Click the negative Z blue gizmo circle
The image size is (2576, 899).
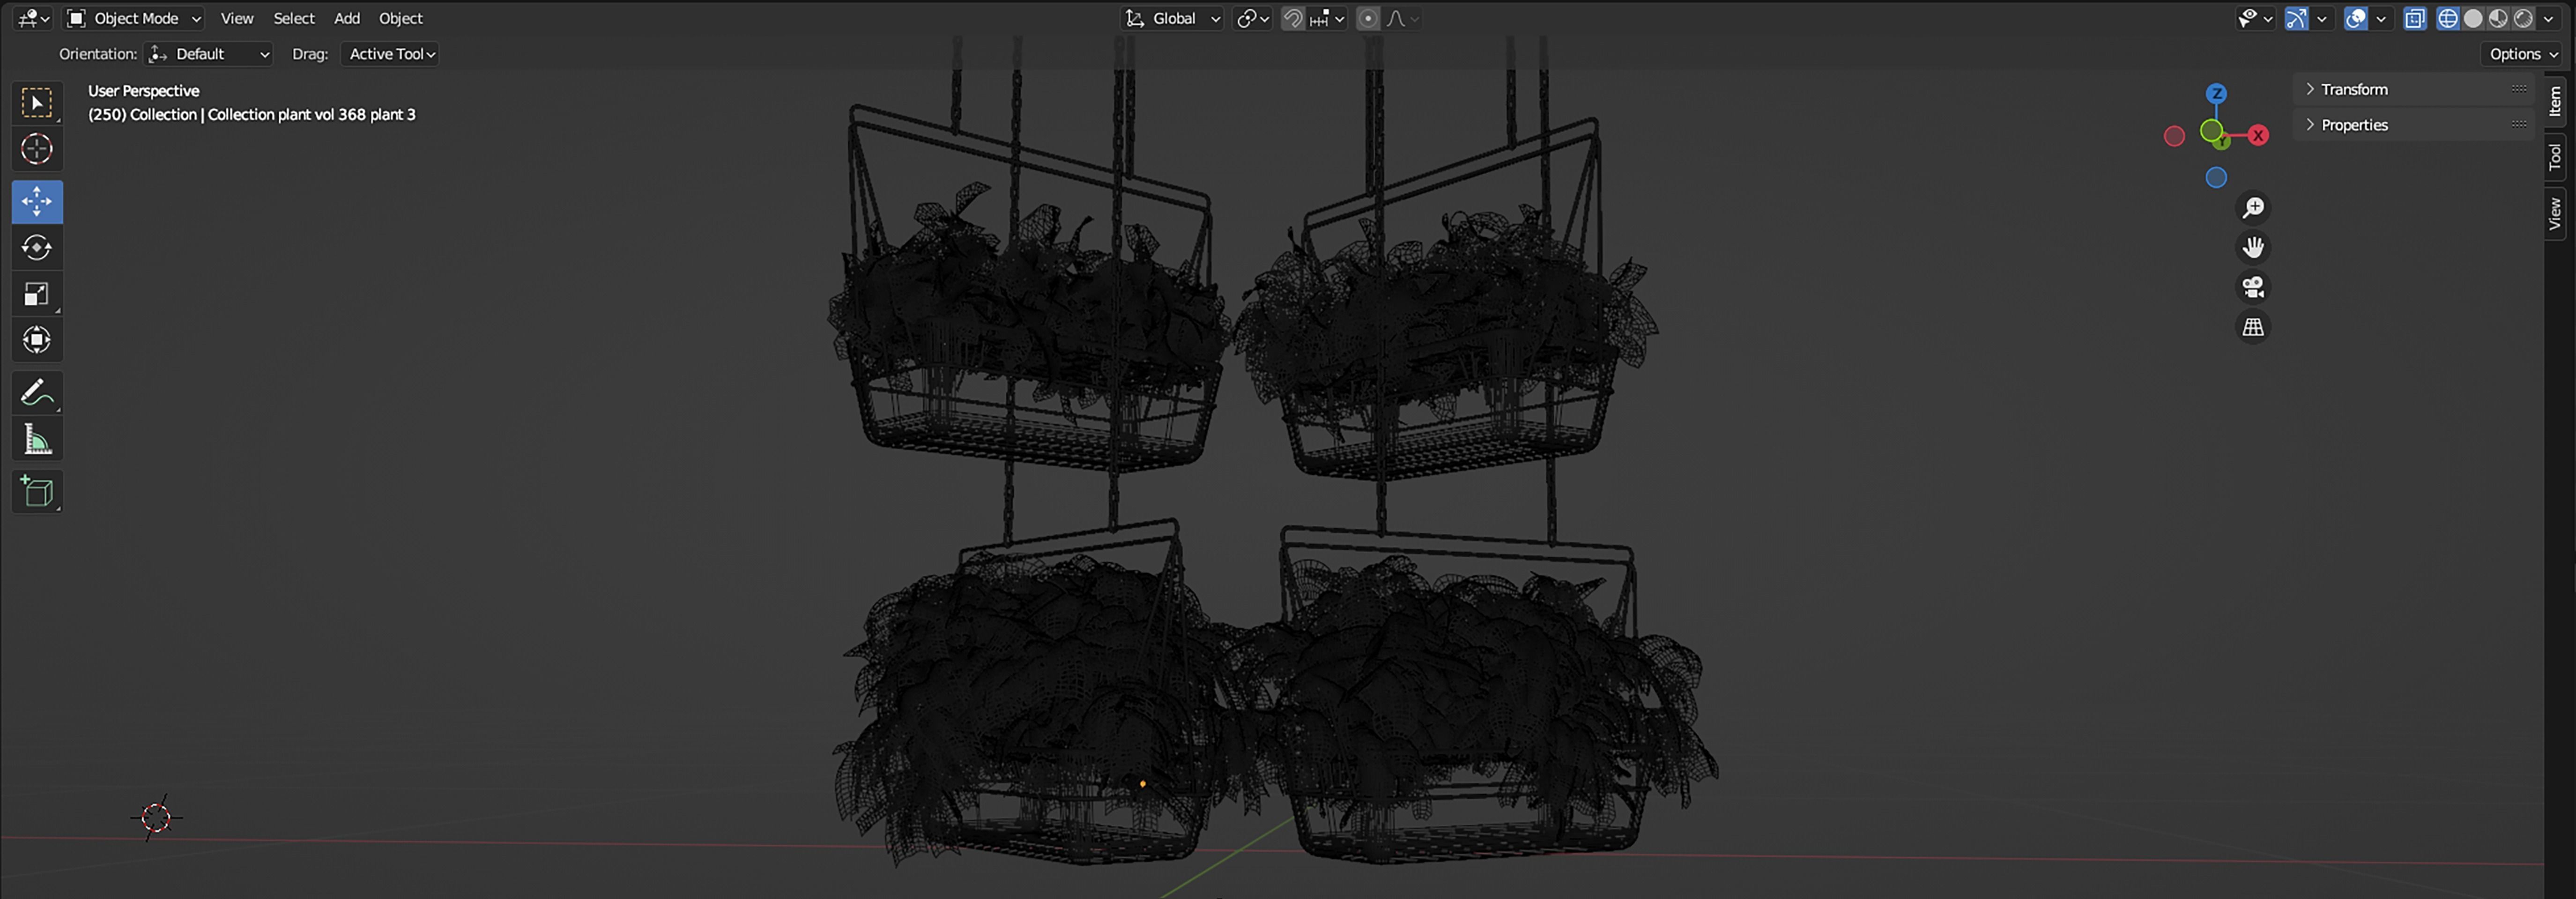click(x=2216, y=178)
